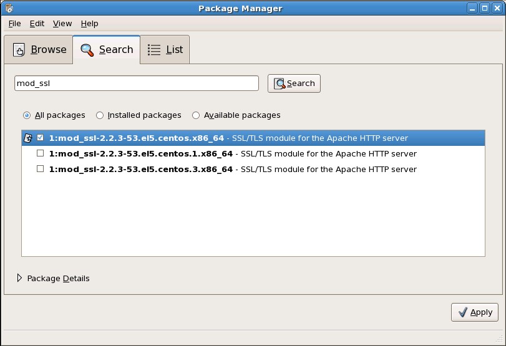Switch to the List tab
This screenshot has width=506, height=346.
point(165,50)
